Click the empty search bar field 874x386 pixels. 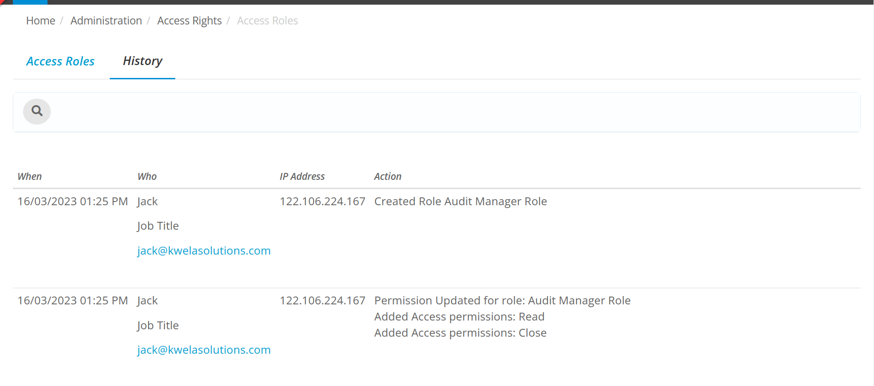452,112
